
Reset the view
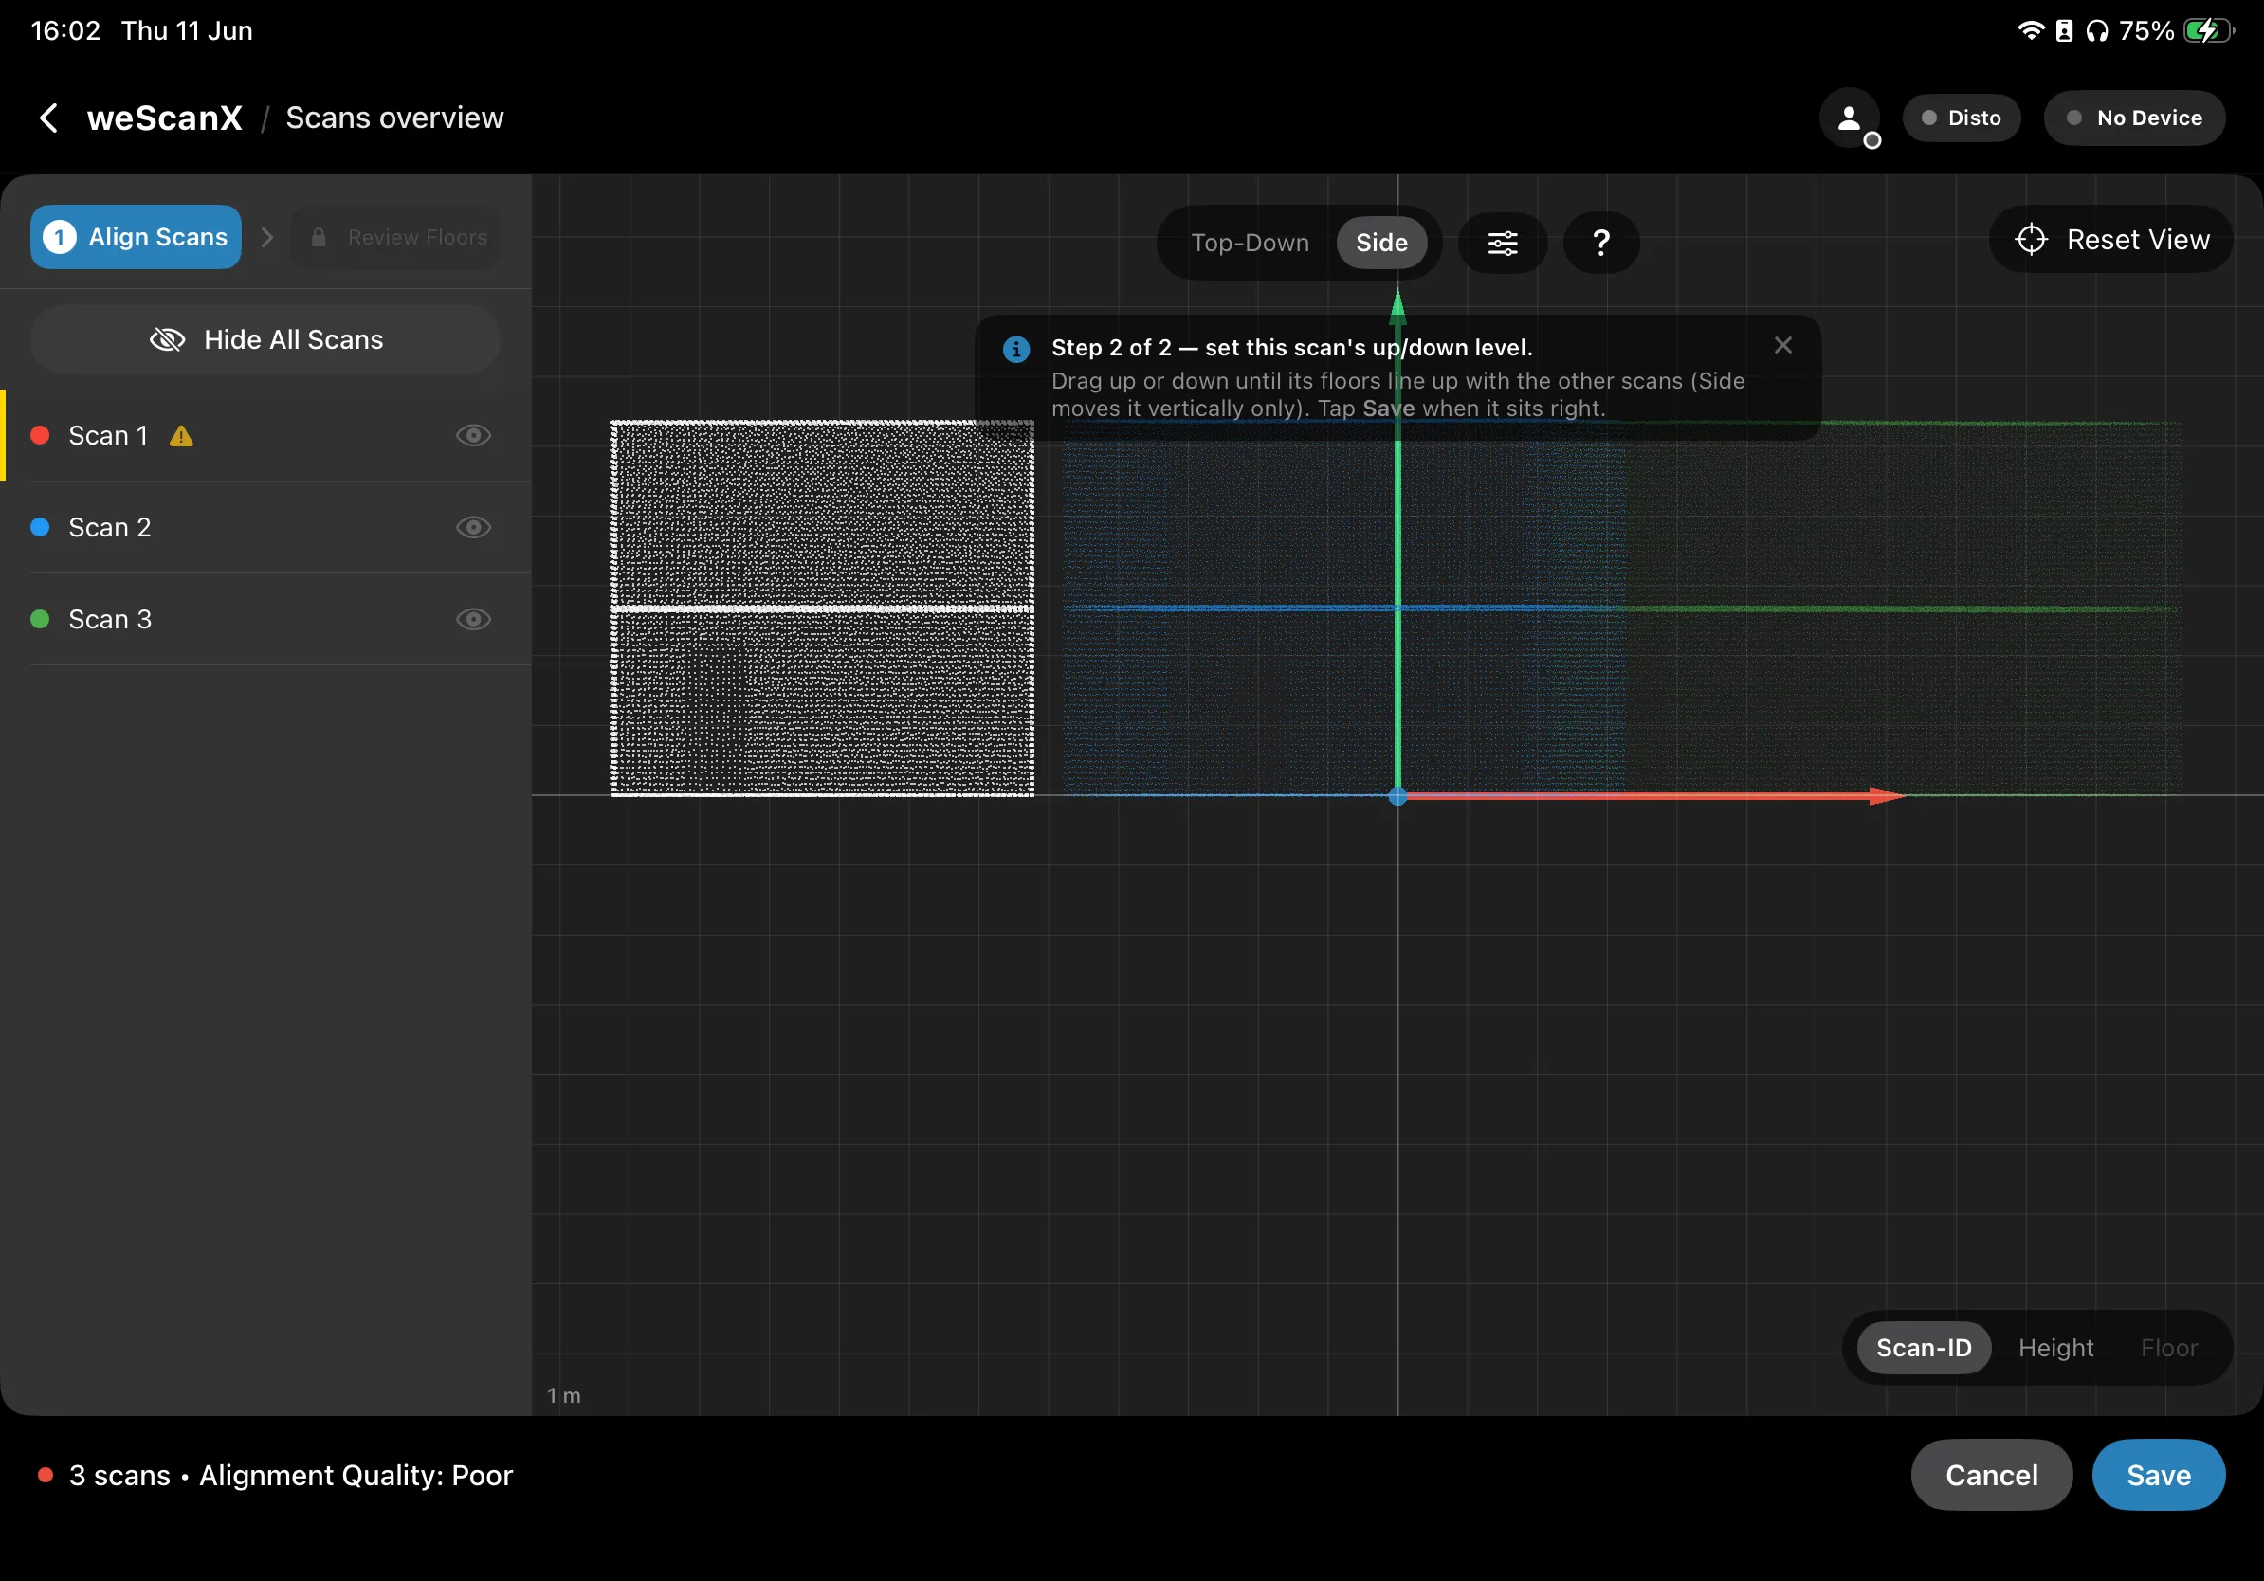[2110, 240]
